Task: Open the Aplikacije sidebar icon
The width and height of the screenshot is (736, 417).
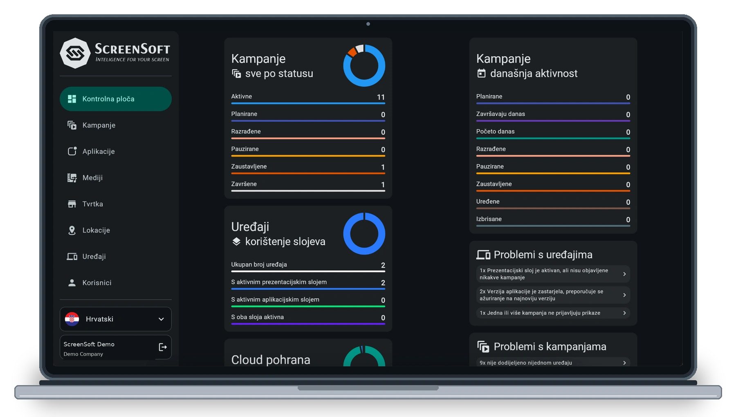Action: point(72,151)
